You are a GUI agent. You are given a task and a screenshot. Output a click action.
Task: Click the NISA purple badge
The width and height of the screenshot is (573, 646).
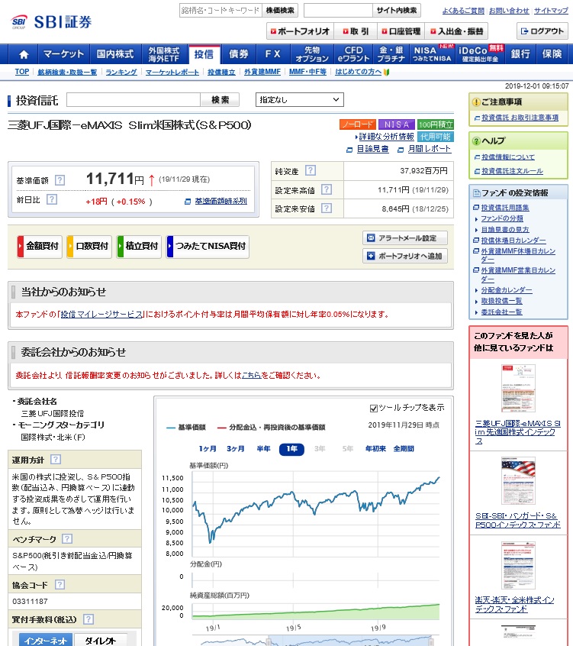point(397,124)
